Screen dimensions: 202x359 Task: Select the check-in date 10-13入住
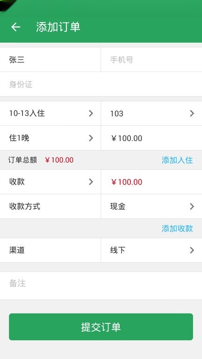pos(50,113)
